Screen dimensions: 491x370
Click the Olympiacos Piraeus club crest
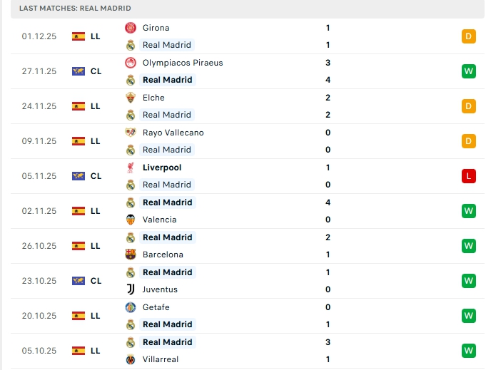pyautogui.click(x=131, y=63)
